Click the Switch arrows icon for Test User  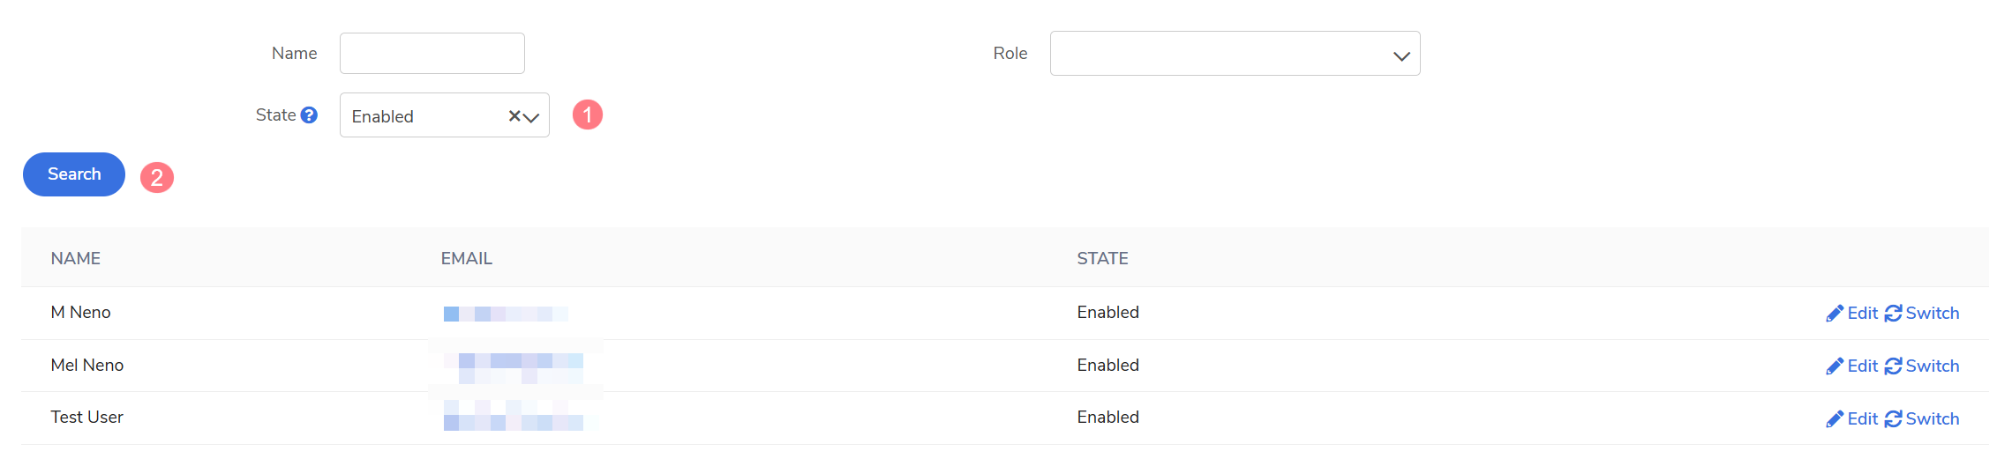pos(1893,419)
